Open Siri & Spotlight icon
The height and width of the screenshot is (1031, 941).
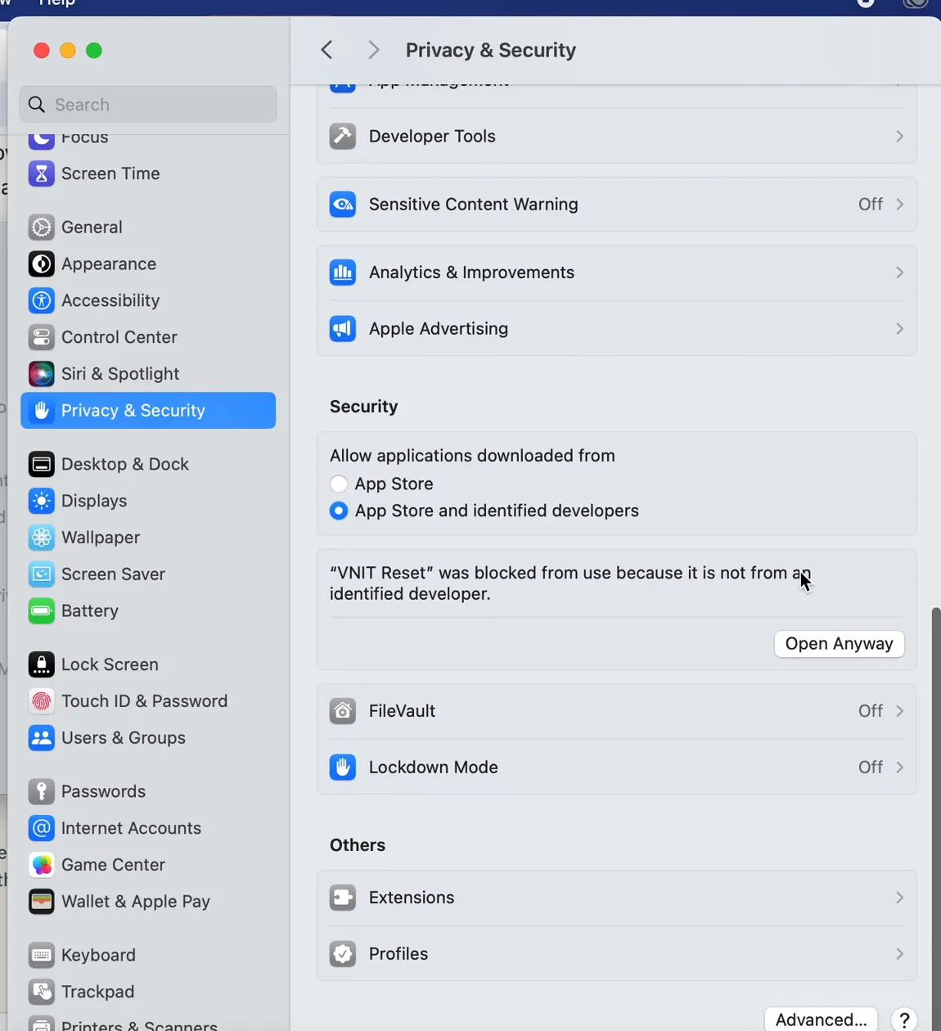click(x=41, y=374)
